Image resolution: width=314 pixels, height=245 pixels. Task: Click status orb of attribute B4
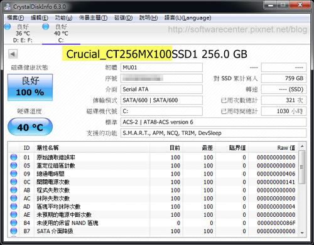pyautogui.click(x=14, y=223)
